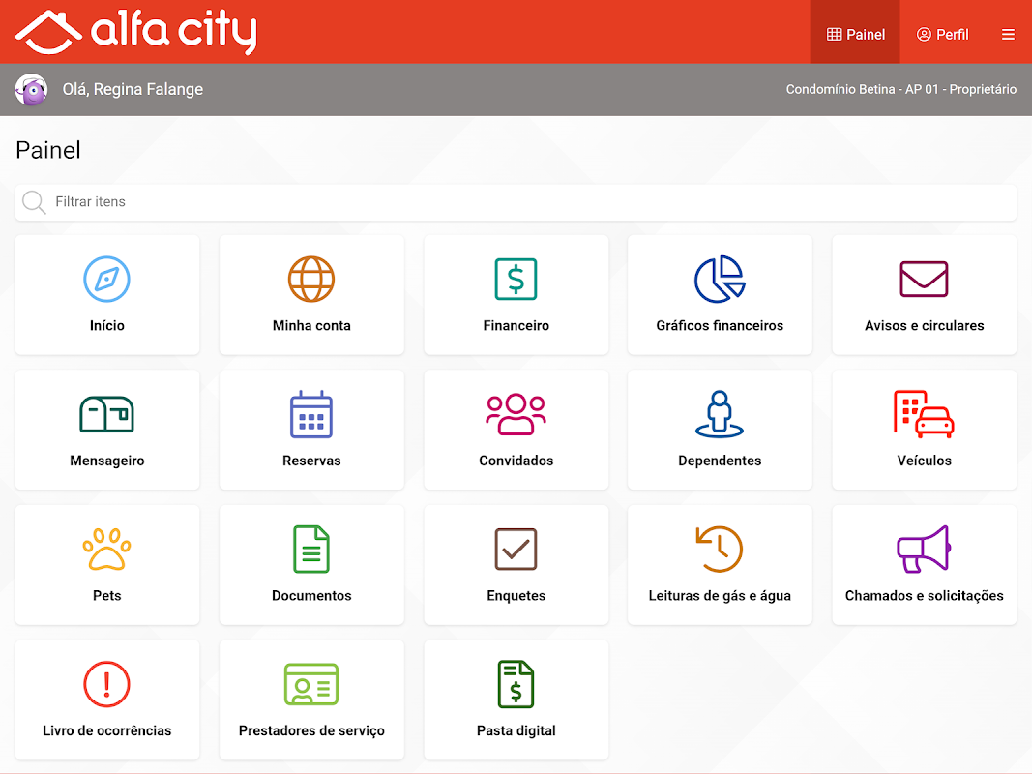The height and width of the screenshot is (774, 1032).
Task: Open the Enquetes checkbox icon
Action: [516, 549]
